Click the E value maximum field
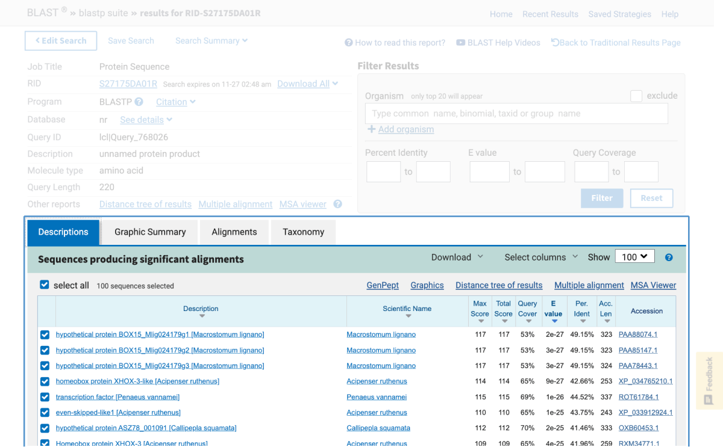 (545, 172)
